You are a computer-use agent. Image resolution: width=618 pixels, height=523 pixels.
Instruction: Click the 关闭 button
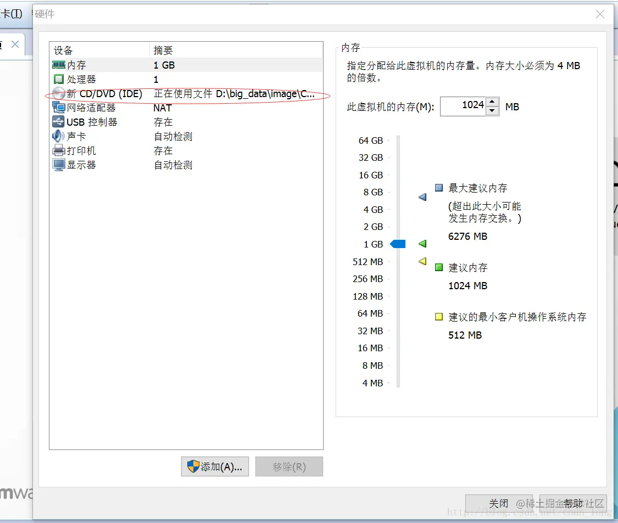[x=499, y=503]
